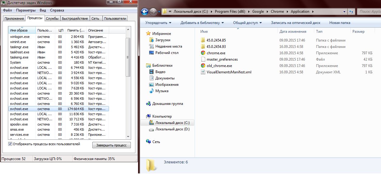
Task: Select the 45.0.2454.85 folder icon
Action: 203,40
